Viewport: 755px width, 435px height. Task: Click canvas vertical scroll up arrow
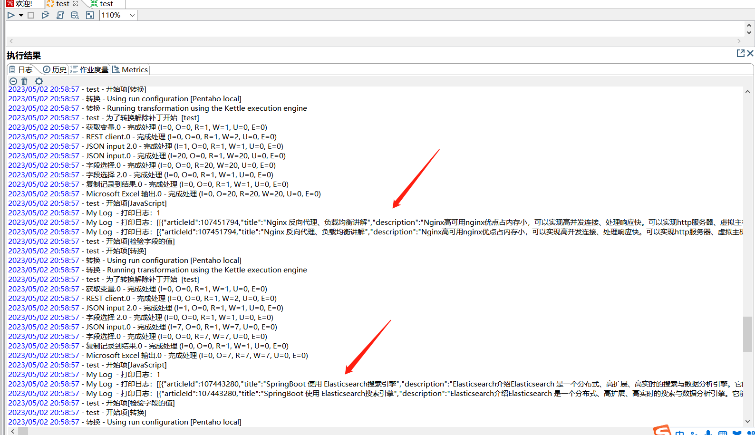[749, 26]
